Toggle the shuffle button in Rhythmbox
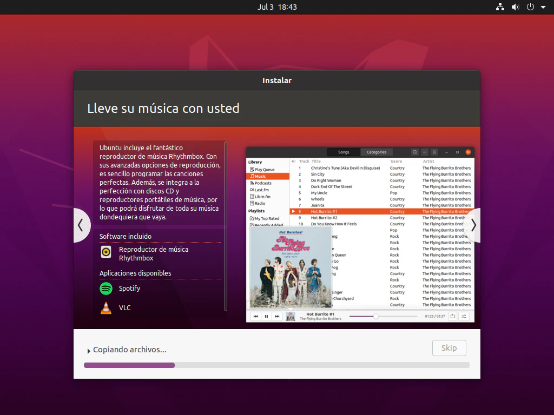Viewport: 554px width, 415px height. coord(464,317)
